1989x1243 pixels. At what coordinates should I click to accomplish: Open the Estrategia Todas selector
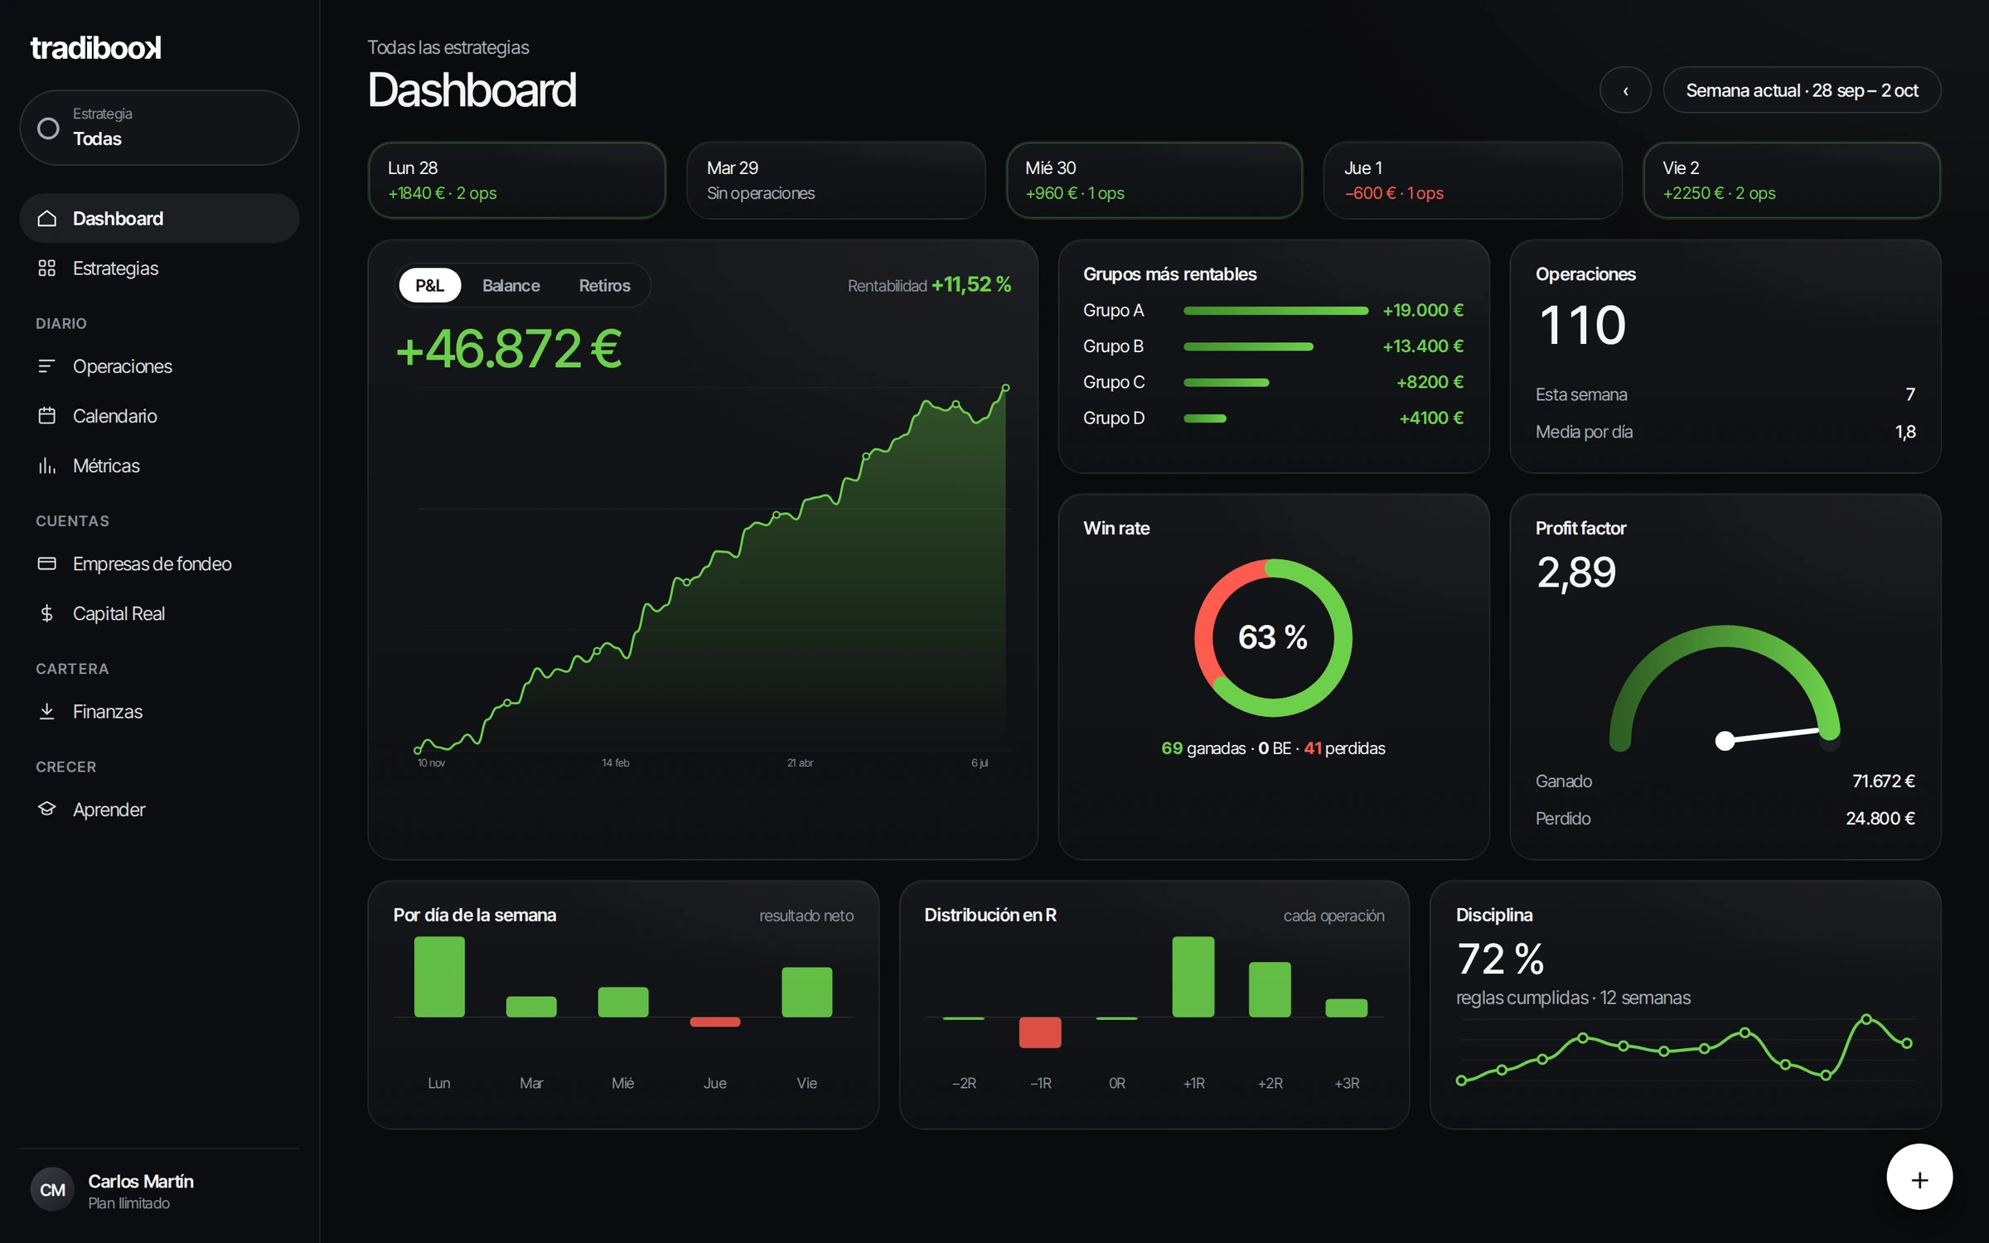[159, 128]
